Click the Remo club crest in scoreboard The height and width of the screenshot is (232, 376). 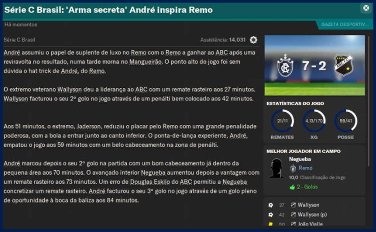[x=285, y=66]
